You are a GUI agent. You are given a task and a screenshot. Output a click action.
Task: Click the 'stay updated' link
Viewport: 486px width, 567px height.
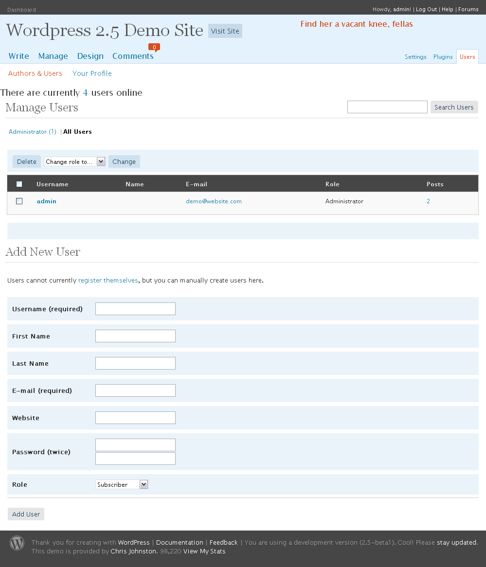[457, 542]
